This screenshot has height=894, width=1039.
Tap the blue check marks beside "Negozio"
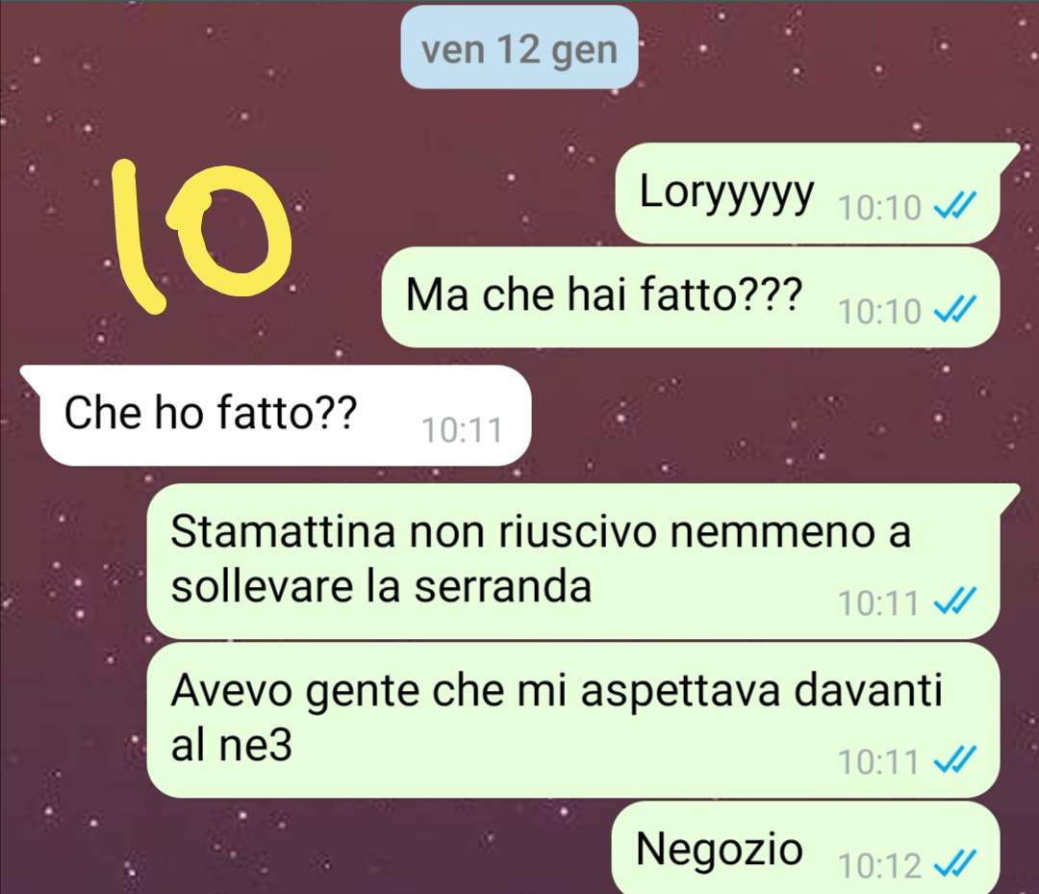954,865
